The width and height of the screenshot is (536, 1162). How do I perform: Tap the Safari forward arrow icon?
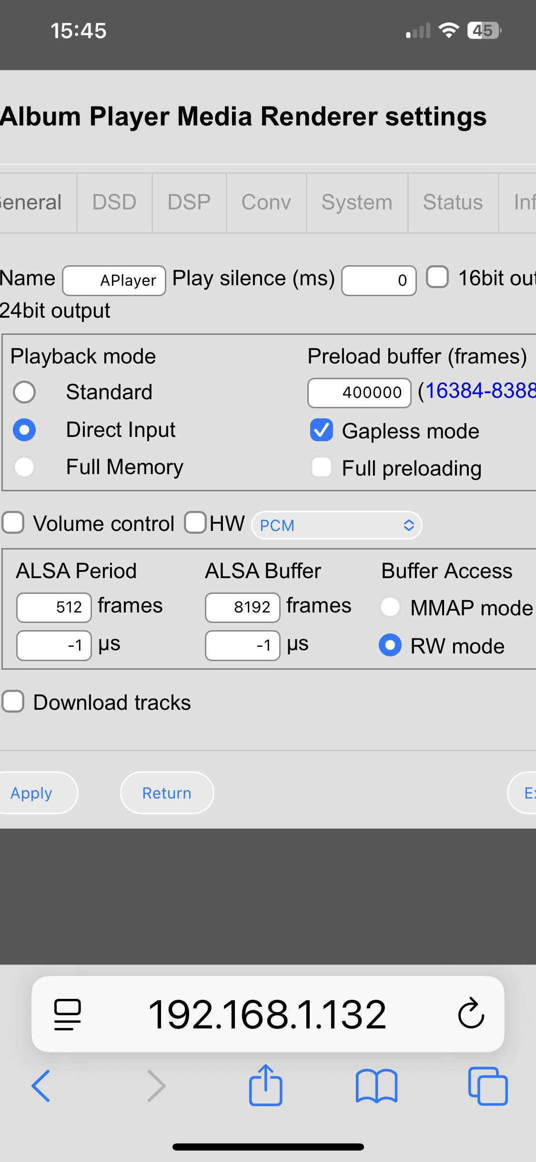coord(156,1086)
